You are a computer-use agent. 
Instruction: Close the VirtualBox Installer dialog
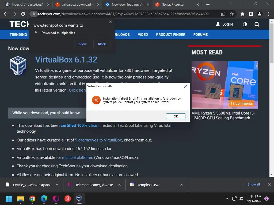(186, 86)
